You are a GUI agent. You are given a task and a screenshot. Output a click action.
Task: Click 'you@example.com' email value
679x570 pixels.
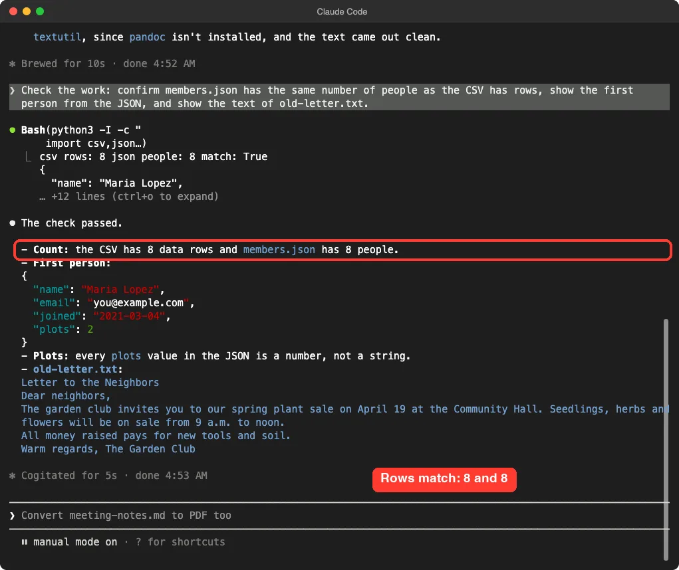pos(138,303)
